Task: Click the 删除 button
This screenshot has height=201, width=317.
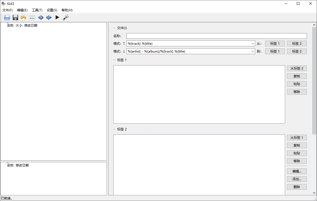Action: pyautogui.click(x=297, y=187)
